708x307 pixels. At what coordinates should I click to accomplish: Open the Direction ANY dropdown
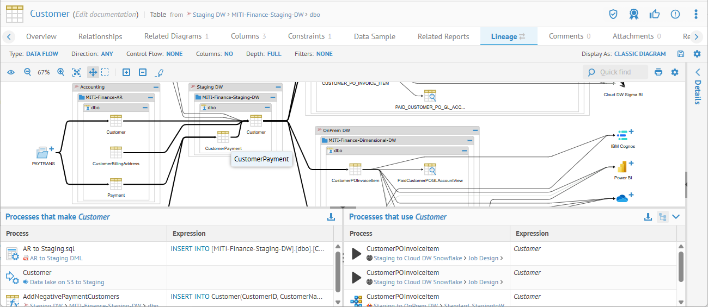click(x=107, y=54)
